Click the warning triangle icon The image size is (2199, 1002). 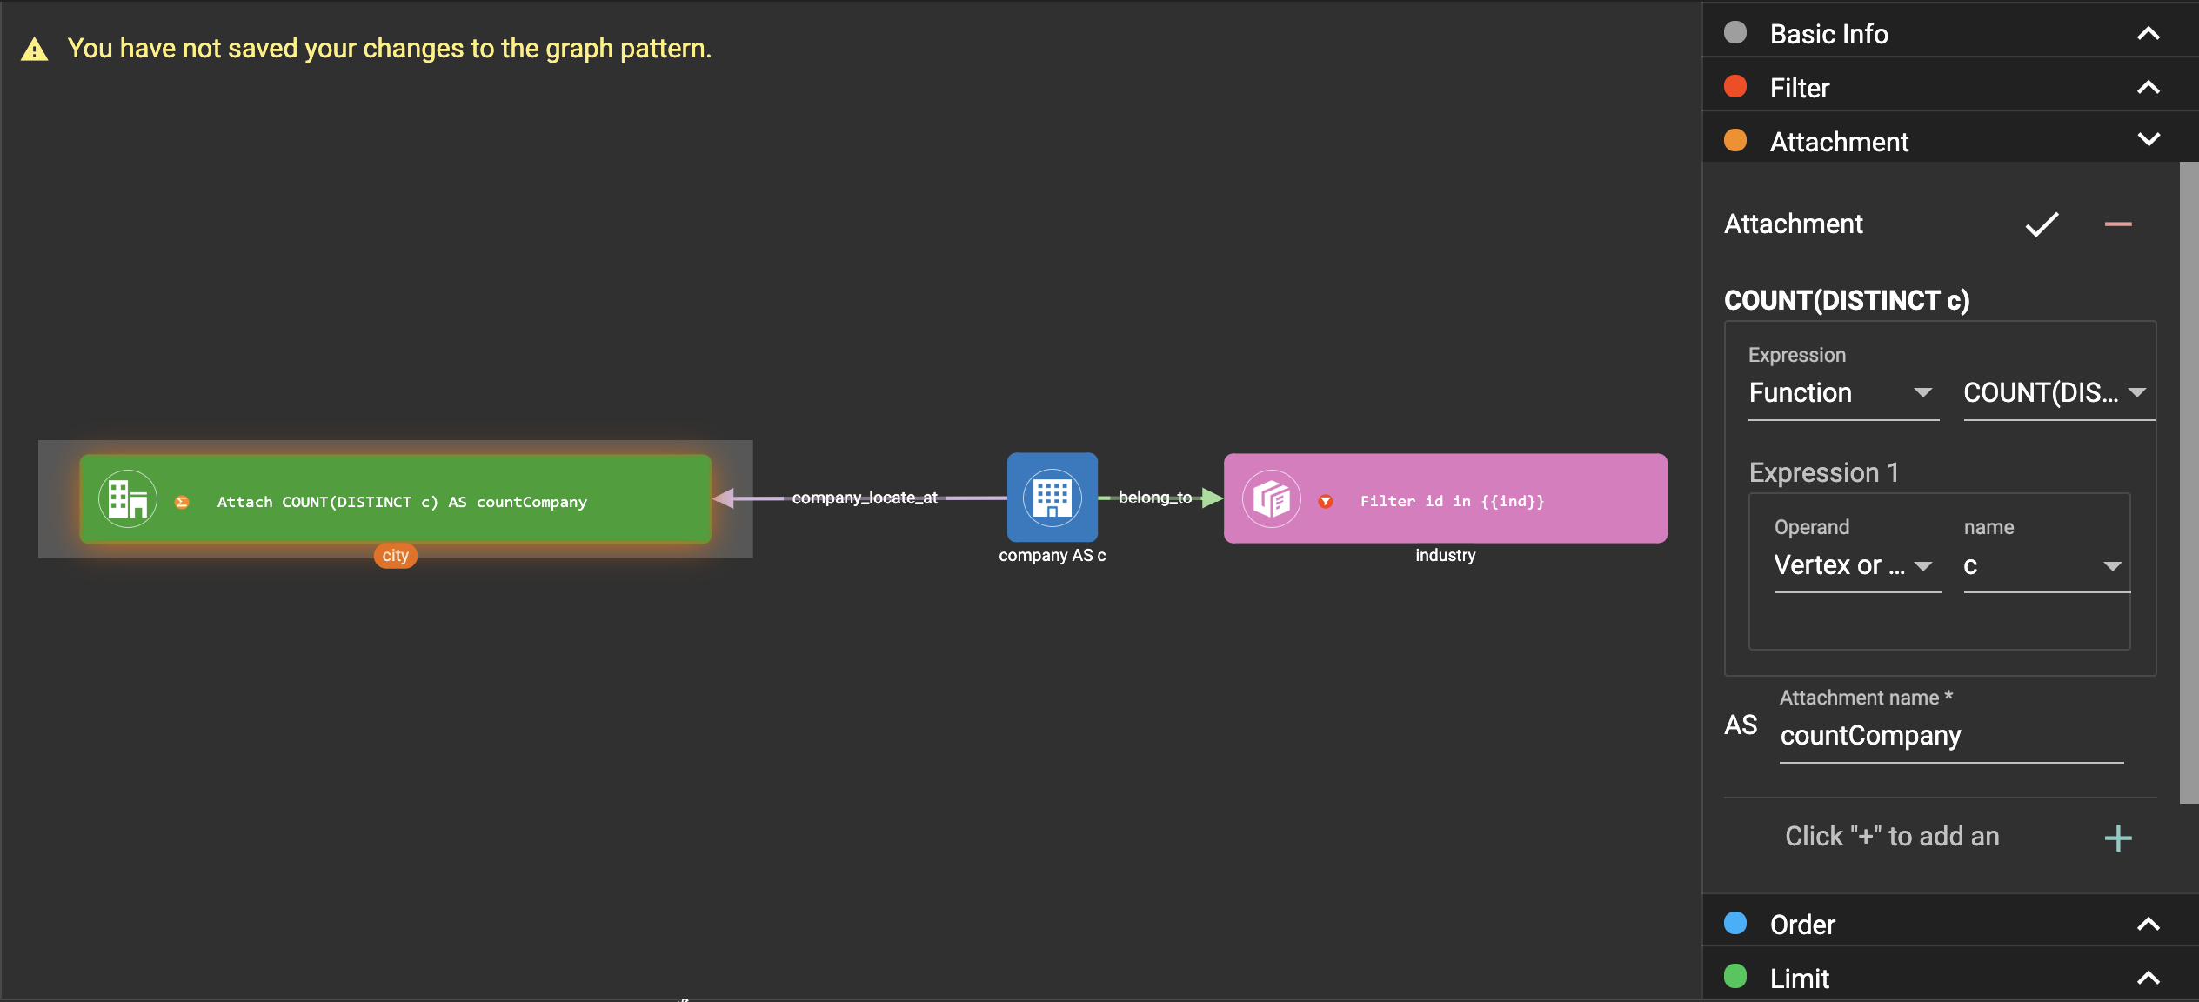point(35,50)
